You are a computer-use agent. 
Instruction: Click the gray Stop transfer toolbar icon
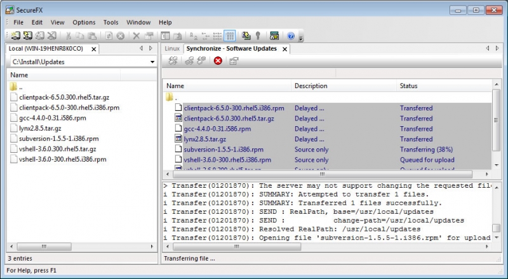click(121, 36)
